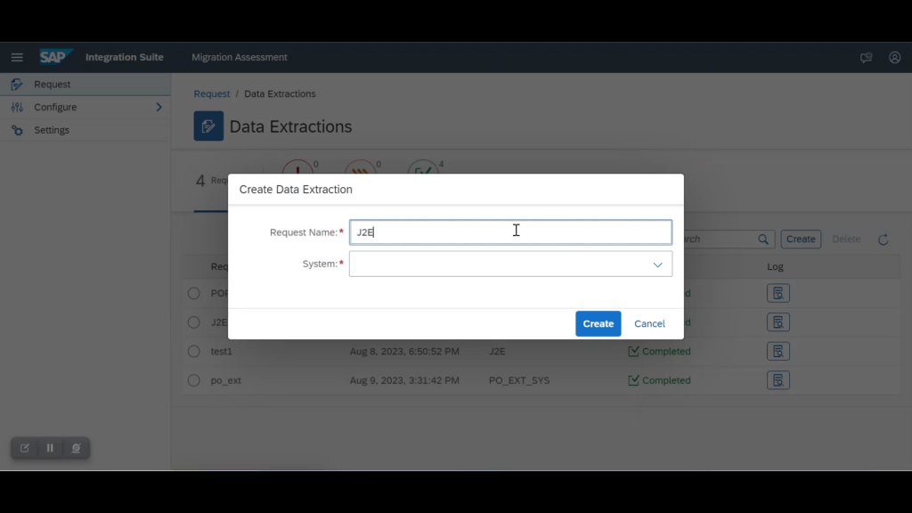Click the Data Extractions page title icon
The width and height of the screenshot is (912, 513).
208,126
